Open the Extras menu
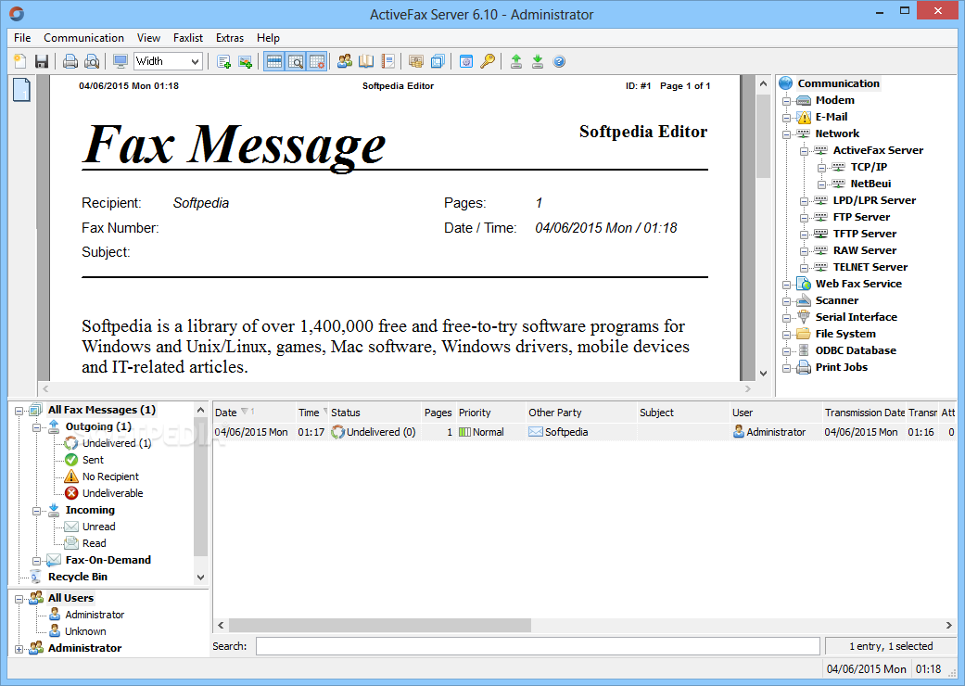 (229, 38)
